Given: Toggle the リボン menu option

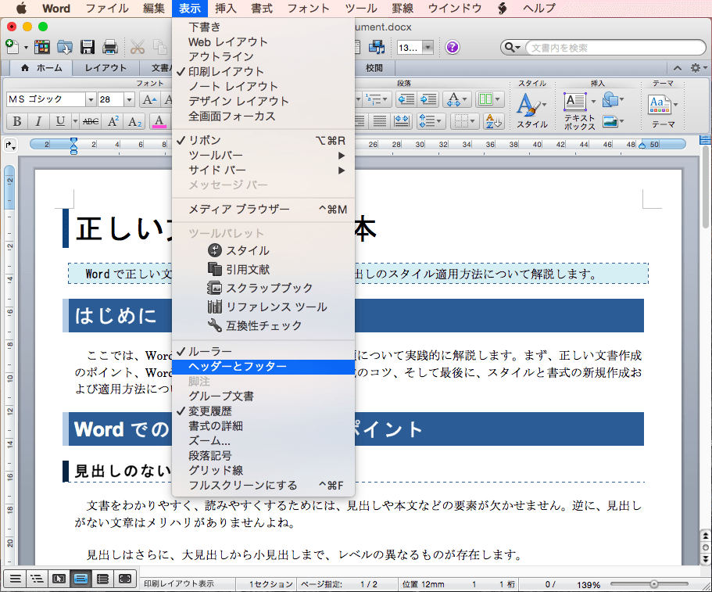Looking at the screenshot, I should tap(263, 141).
